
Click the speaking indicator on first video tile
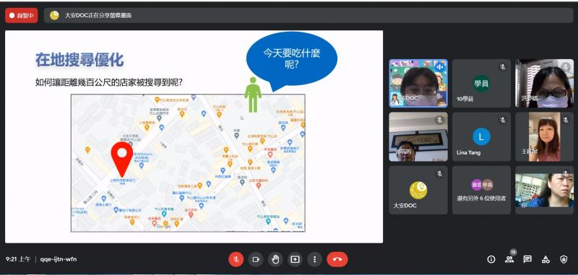click(439, 67)
